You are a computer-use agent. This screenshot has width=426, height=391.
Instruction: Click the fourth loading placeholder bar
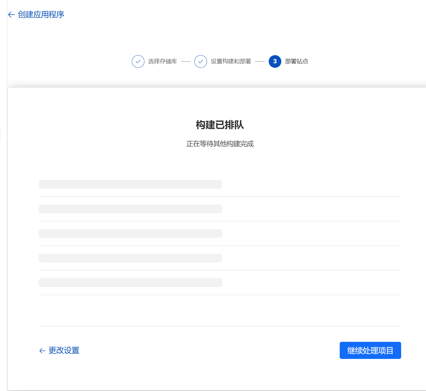coord(130,258)
